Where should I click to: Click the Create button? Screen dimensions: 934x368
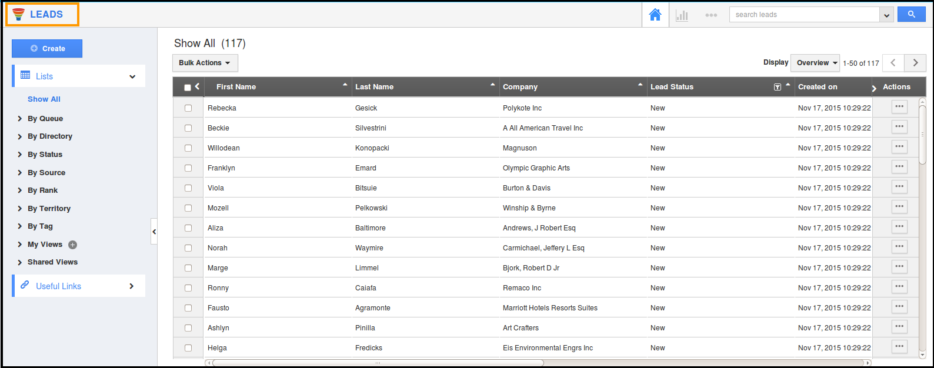click(x=47, y=49)
